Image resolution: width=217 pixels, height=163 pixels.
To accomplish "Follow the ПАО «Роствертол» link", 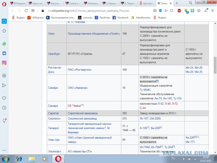I will (x=80, y=70).
